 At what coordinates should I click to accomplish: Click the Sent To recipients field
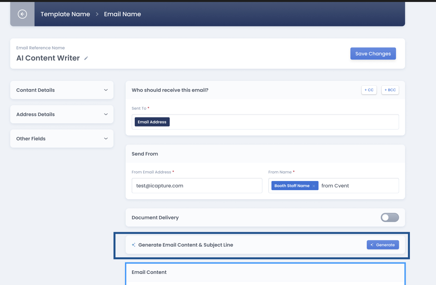click(x=281, y=122)
